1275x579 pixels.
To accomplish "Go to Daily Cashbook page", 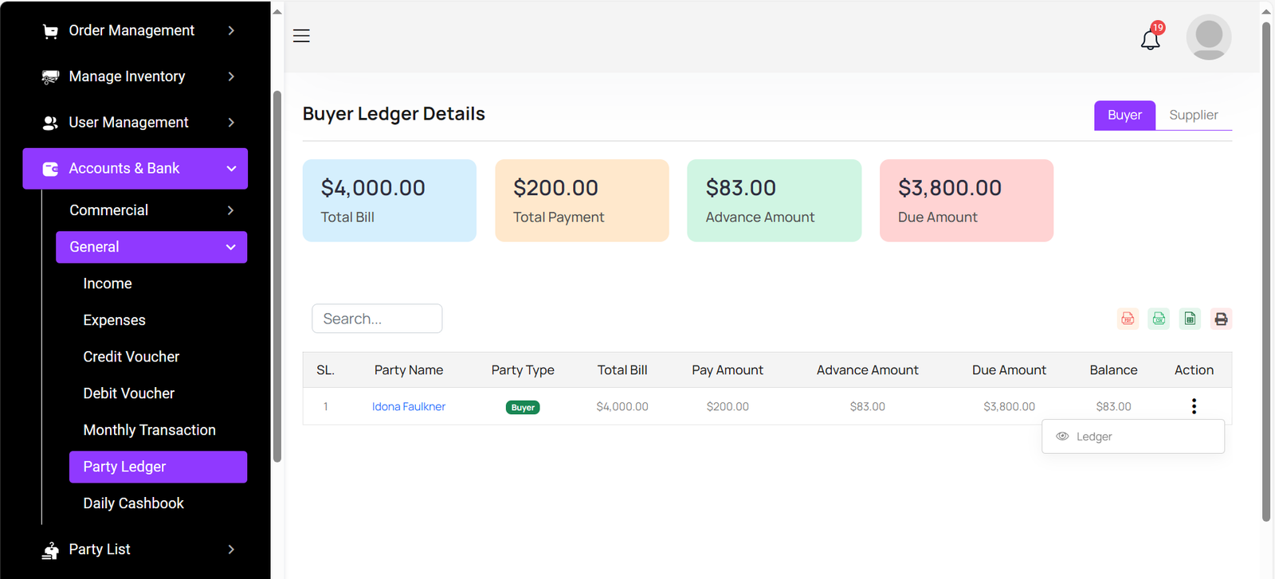I will [x=133, y=503].
